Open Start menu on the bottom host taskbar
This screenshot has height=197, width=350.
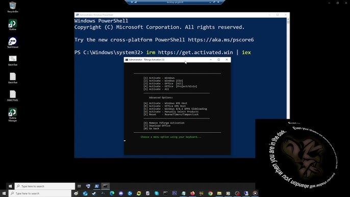[4, 193]
